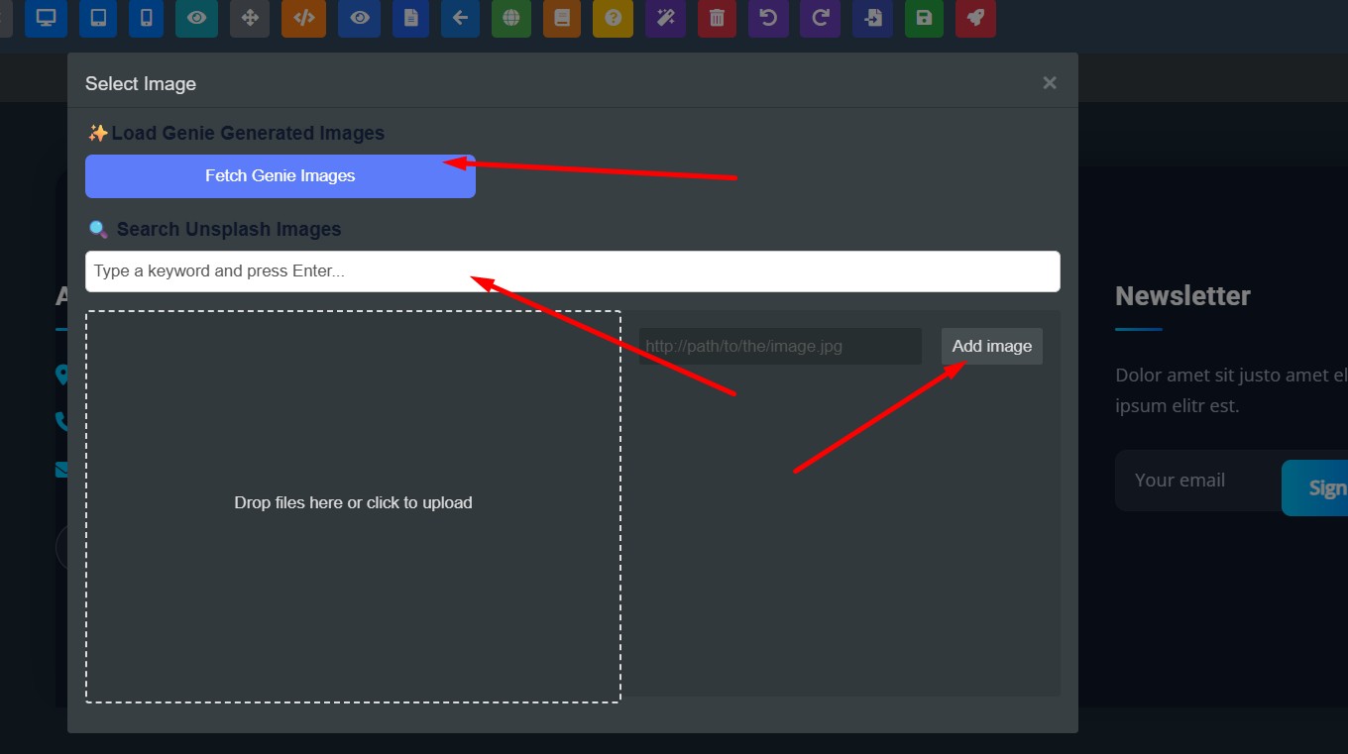Click the Unsplash keyword search field
1348x754 pixels.
(x=573, y=270)
